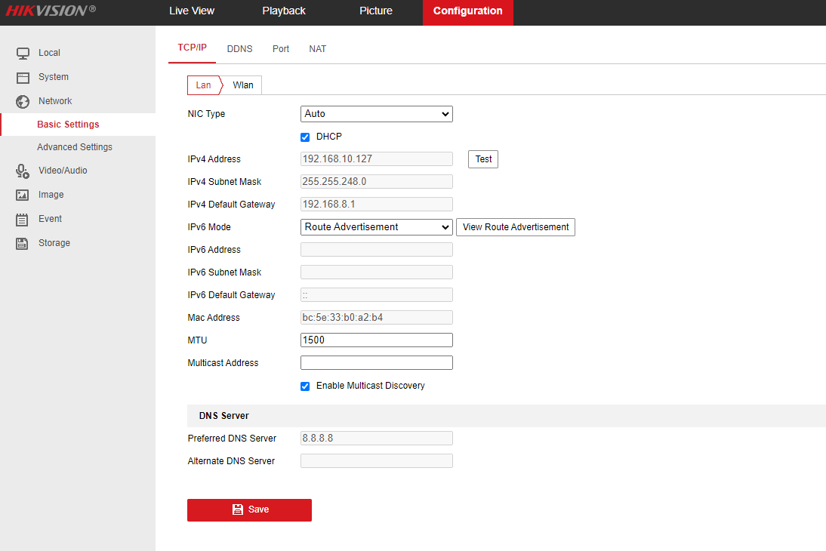Screen dimensions: 826x551
Task: Switch to the DDNS tab
Action: click(x=239, y=48)
